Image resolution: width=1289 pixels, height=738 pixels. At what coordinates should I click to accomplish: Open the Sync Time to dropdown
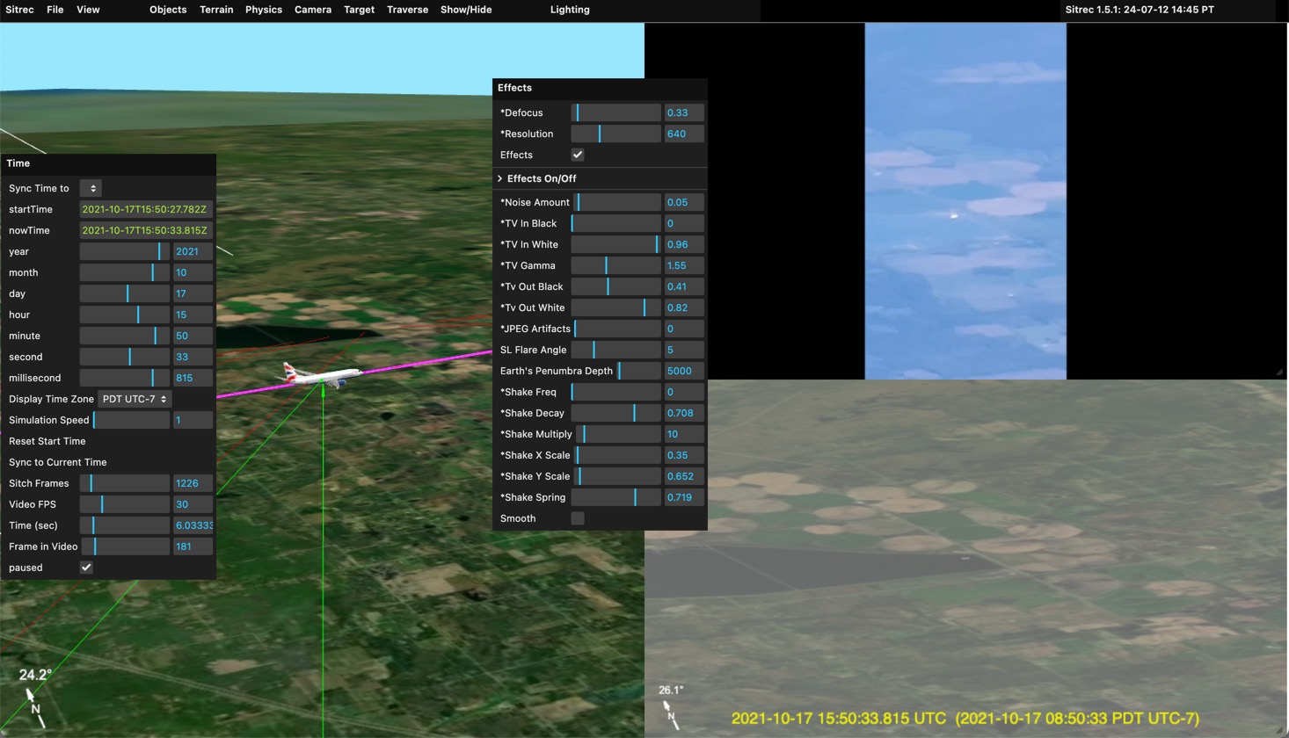(x=91, y=188)
